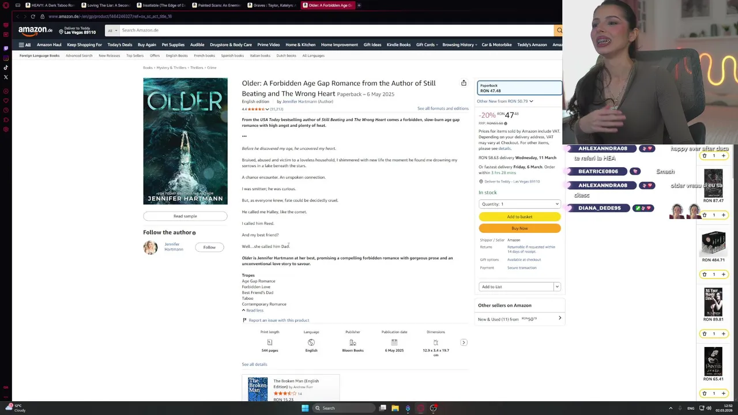
Task: Click the share icon beside the book title
Action: click(464, 83)
